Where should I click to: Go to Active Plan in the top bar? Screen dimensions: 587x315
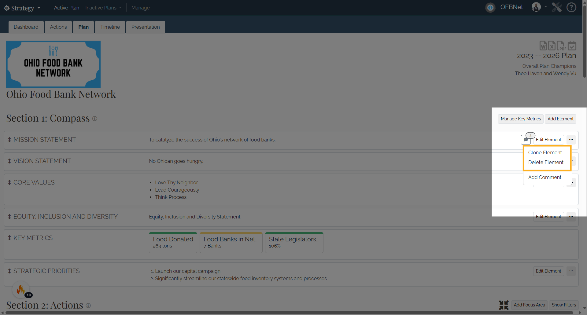[x=67, y=8]
